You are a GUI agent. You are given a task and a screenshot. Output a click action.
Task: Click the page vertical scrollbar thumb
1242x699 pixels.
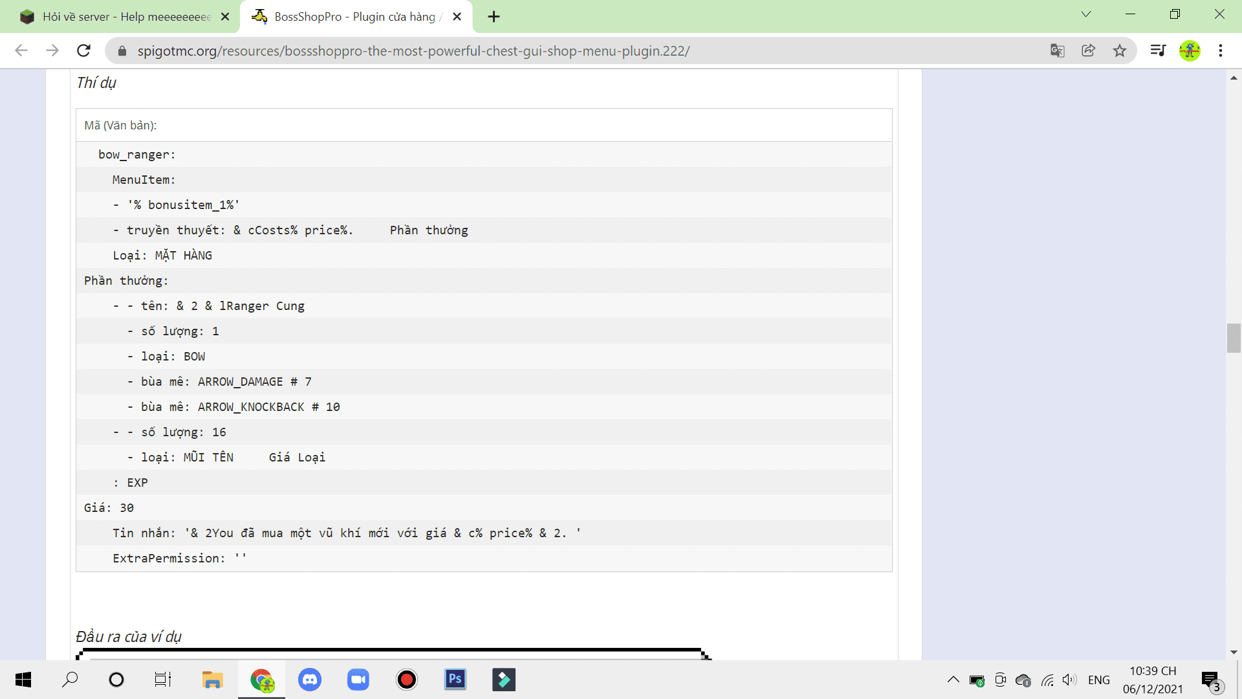[1233, 338]
